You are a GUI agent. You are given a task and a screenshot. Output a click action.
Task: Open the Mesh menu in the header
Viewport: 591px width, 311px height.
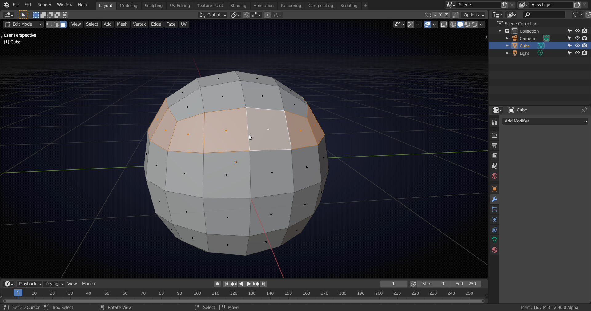122,24
